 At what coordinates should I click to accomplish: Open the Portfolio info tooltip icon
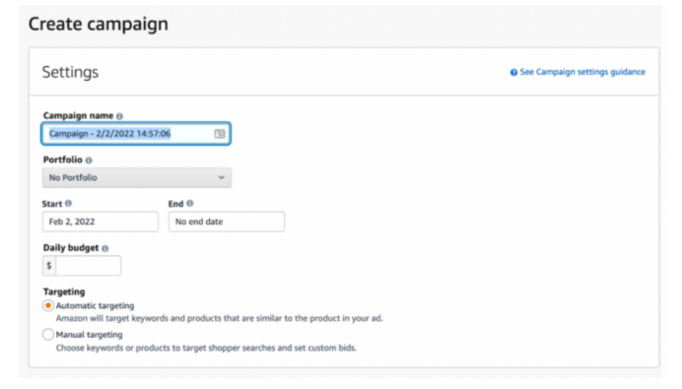[89, 161]
